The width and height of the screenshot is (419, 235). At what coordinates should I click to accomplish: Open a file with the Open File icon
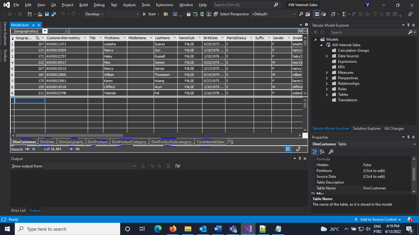(x=40, y=14)
